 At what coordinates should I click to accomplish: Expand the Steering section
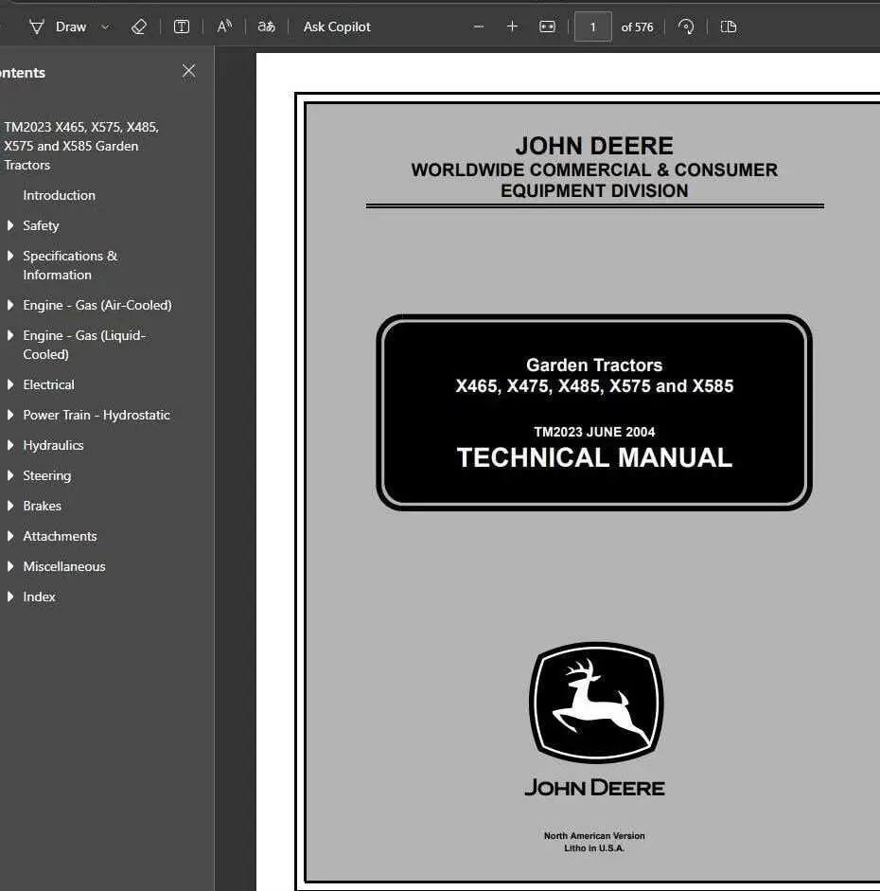[10, 475]
